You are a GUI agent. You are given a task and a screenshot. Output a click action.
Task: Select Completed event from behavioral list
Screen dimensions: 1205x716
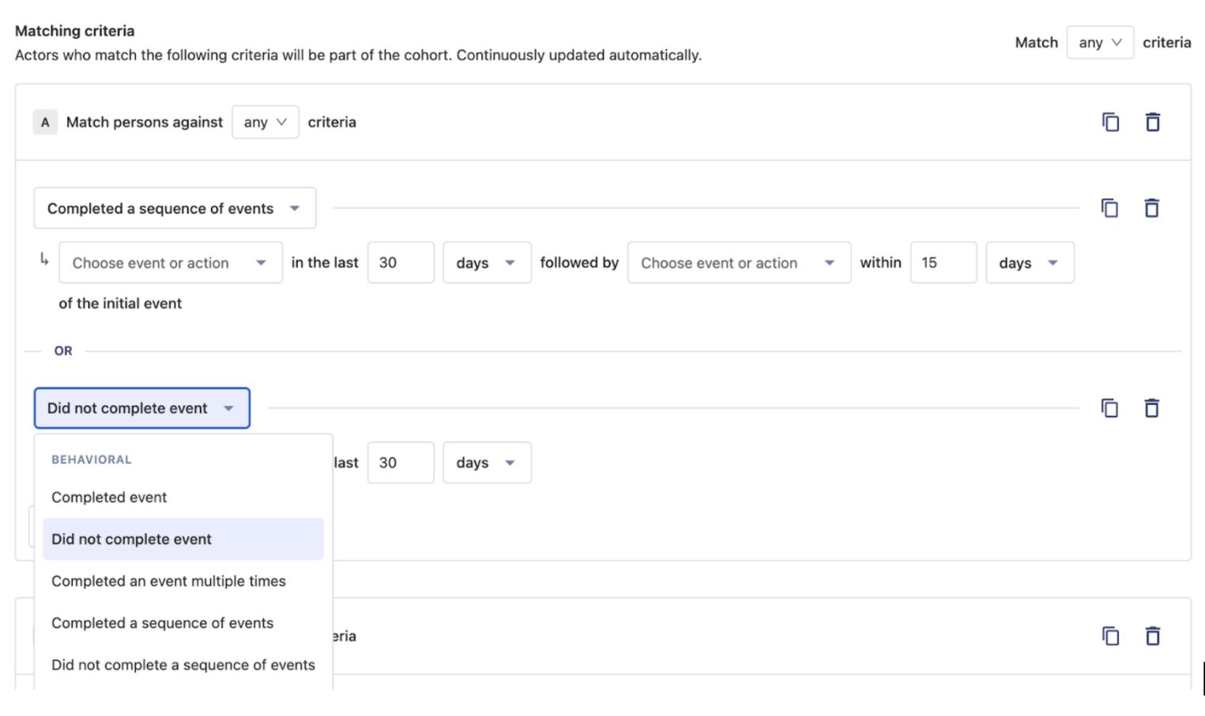click(109, 498)
